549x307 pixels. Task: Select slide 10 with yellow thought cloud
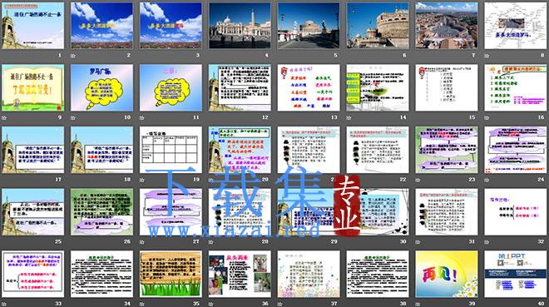pyautogui.click(x=101, y=87)
